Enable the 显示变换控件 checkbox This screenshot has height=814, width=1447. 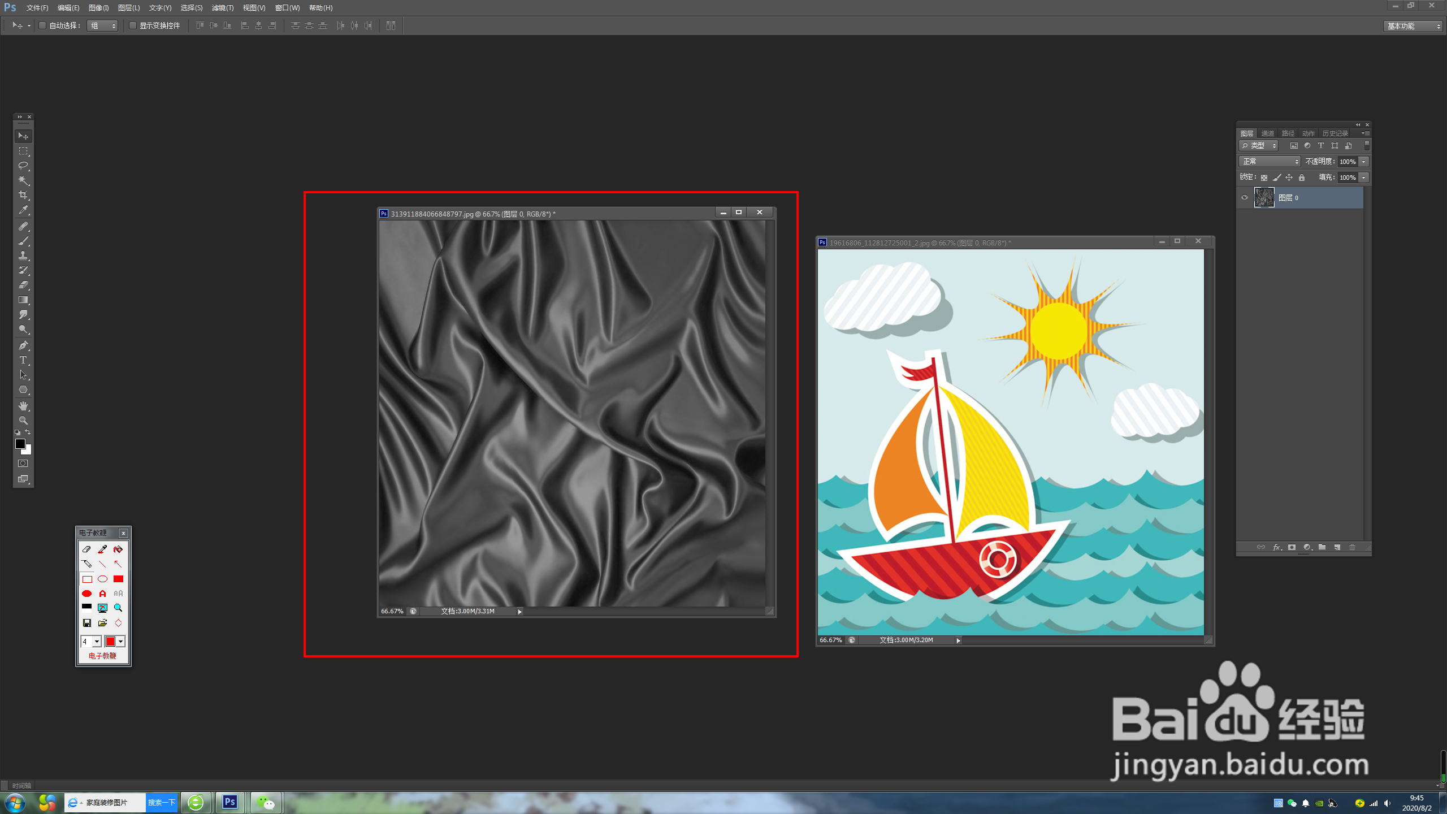pos(133,25)
